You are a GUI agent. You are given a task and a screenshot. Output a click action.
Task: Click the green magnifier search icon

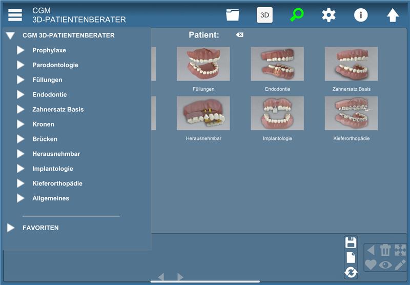click(x=297, y=15)
